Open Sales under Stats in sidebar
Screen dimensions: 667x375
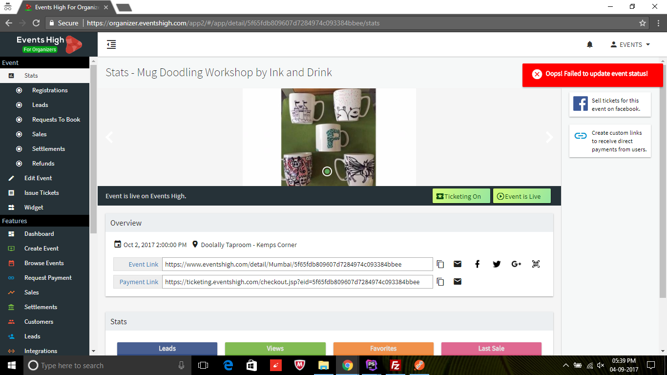45,134
